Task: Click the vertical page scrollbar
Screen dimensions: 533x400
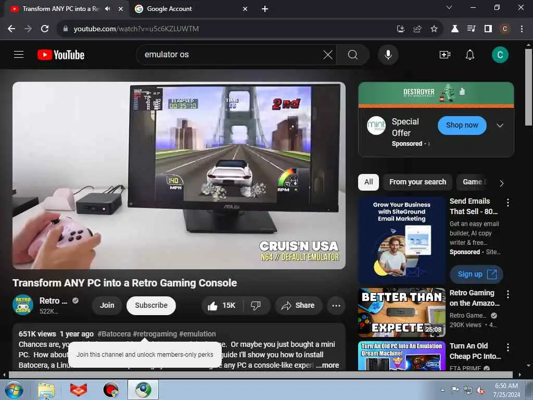Action: (528, 87)
